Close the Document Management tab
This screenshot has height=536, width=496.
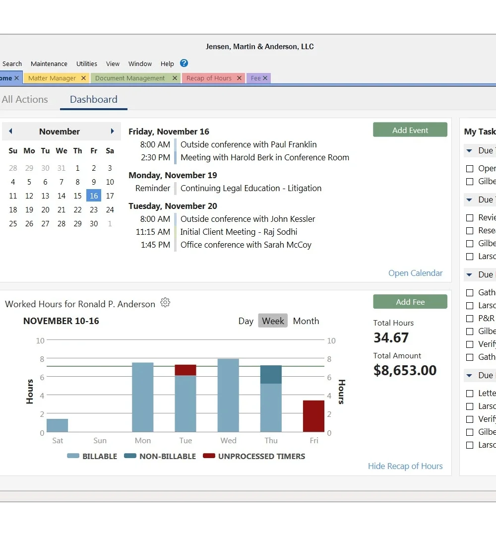coord(175,78)
